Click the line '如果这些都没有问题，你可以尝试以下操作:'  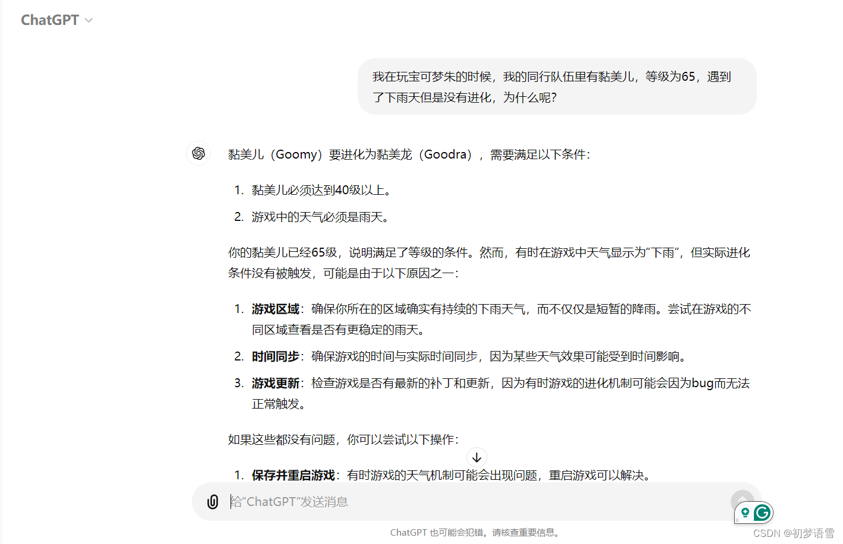[x=343, y=439]
